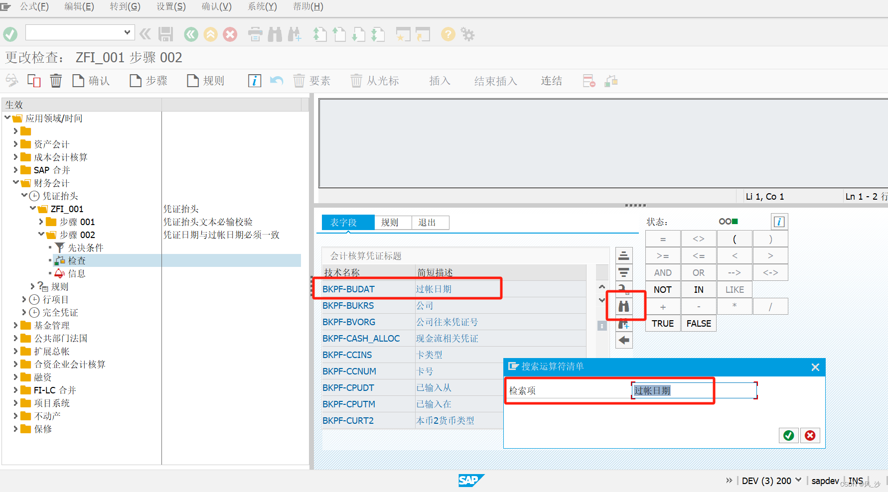The height and width of the screenshot is (492, 888).
Task: Click the FALSE button
Action: click(x=699, y=324)
